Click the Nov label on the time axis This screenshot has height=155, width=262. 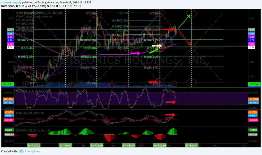click(113, 145)
